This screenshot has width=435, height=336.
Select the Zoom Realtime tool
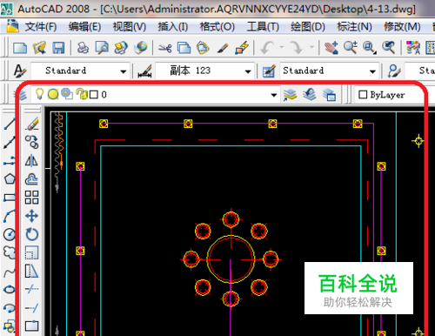point(351,48)
